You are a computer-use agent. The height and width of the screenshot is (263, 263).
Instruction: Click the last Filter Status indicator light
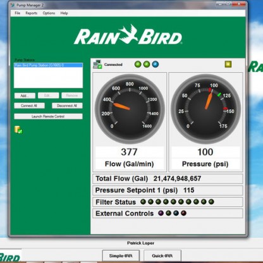211,202
